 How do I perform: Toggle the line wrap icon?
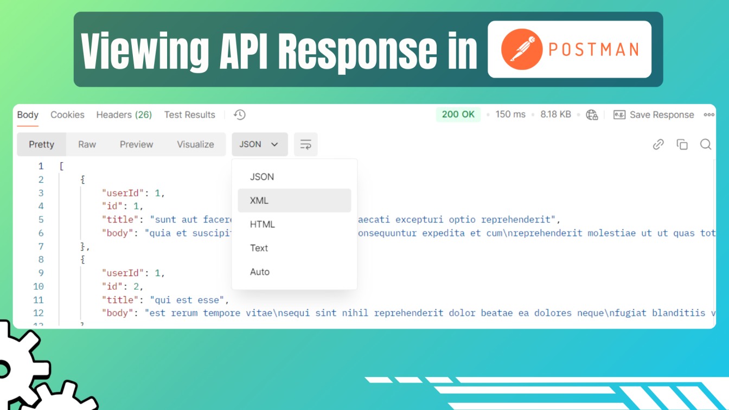[x=306, y=144]
